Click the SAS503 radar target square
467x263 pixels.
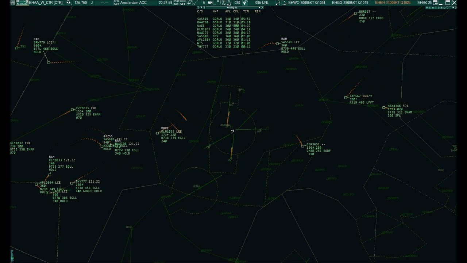[x=278, y=44]
